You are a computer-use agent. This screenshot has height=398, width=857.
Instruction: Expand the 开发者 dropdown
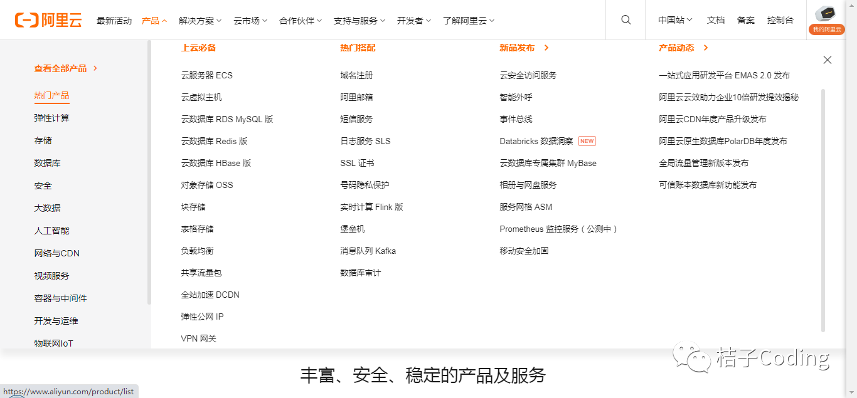414,20
